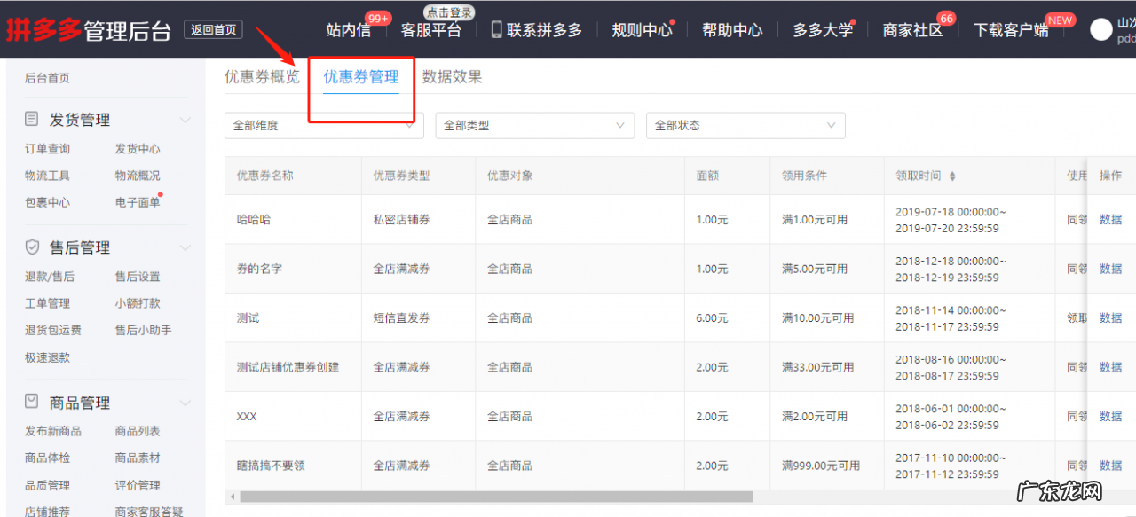This screenshot has height=517, width=1136.
Task: Click the 发货管理 shipping section icon
Action: click(x=30, y=119)
